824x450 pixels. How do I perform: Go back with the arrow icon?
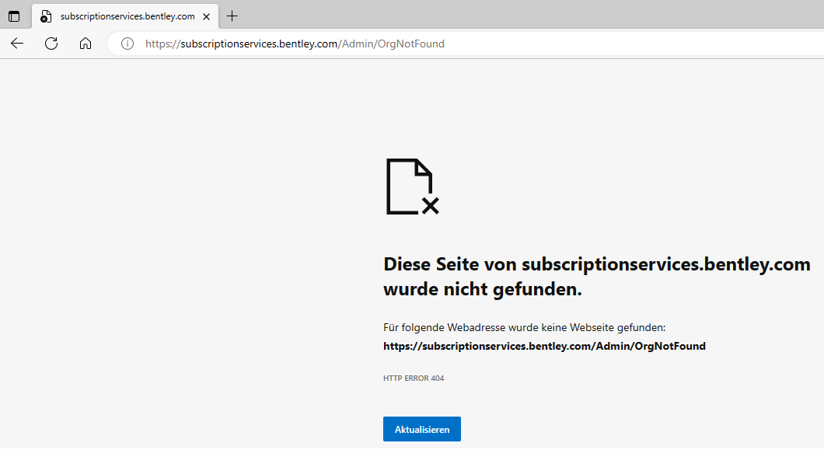click(x=17, y=44)
